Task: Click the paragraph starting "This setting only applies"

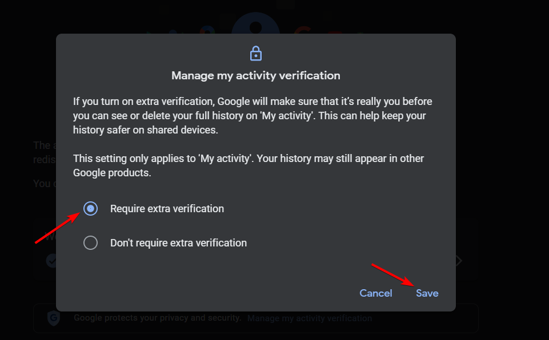Action: point(249,165)
